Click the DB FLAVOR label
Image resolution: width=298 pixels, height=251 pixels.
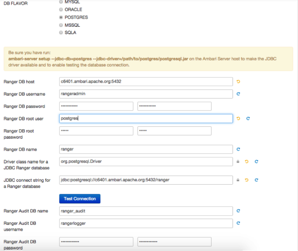[x=15, y=3]
